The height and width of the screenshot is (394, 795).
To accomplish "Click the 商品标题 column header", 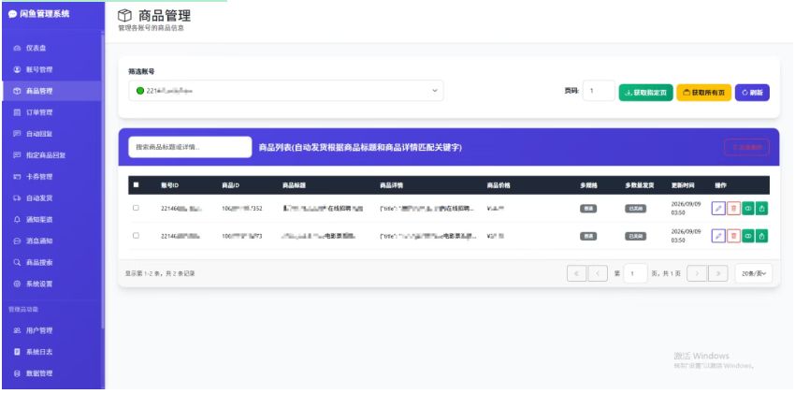I will (294, 185).
